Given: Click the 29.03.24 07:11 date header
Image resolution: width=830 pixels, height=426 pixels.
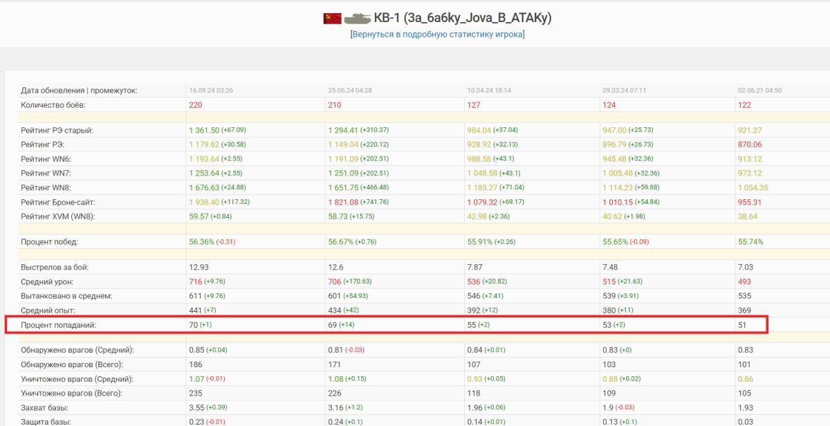Looking at the screenshot, I should [625, 91].
